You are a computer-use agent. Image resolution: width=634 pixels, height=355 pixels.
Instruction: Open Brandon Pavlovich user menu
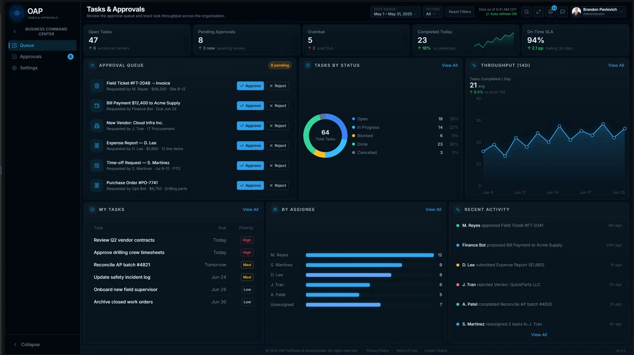click(x=598, y=12)
